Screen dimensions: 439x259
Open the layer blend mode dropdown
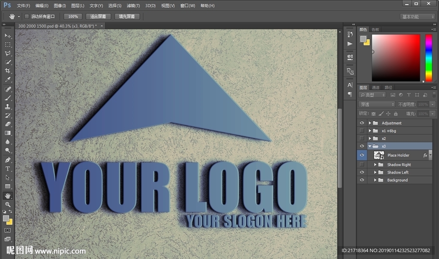(x=377, y=104)
